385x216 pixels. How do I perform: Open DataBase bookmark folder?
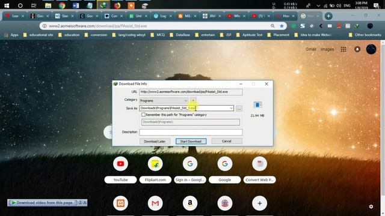(180, 35)
